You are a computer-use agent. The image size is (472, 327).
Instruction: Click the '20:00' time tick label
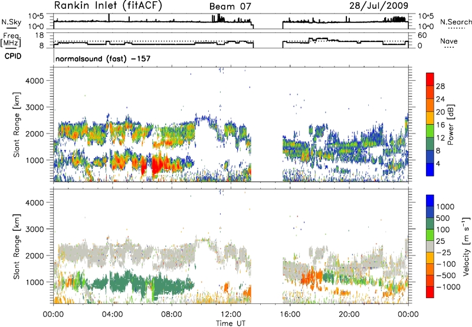(x=349, y=315)
